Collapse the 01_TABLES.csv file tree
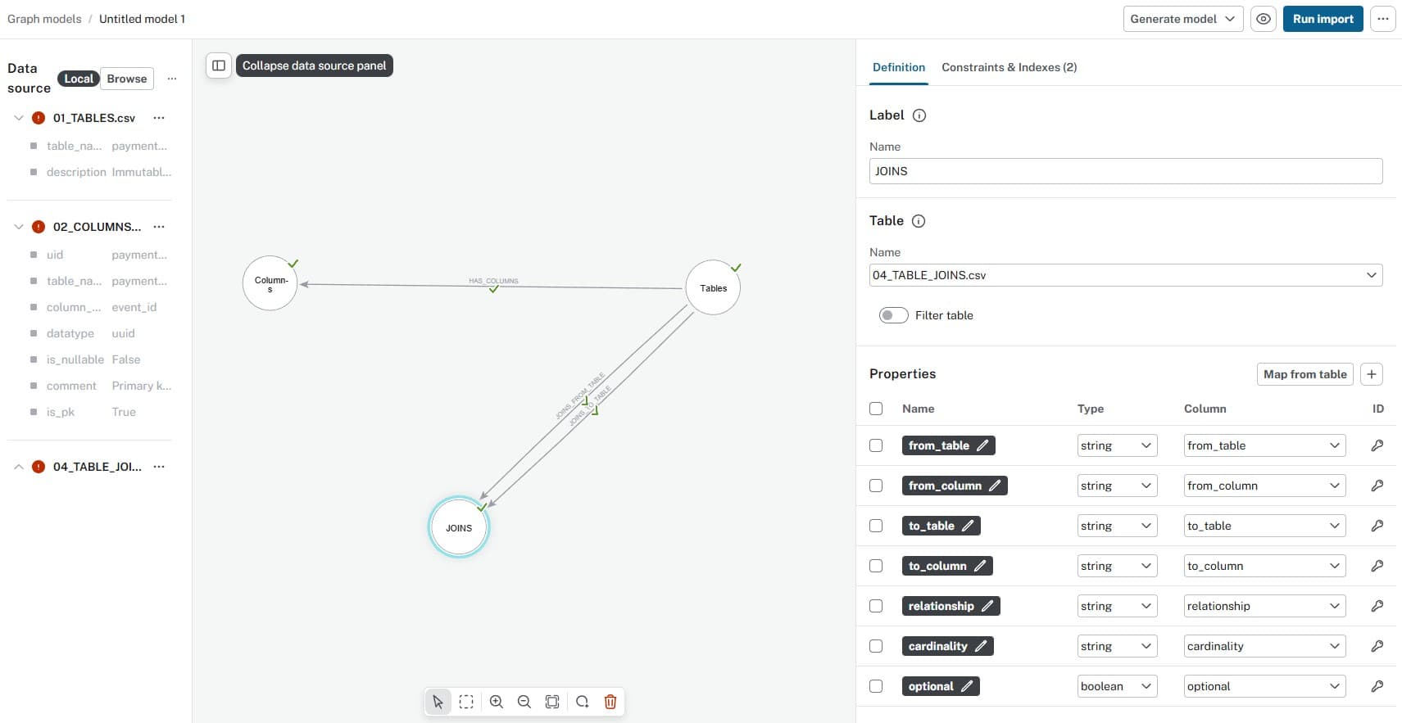 tap(19, 118)
